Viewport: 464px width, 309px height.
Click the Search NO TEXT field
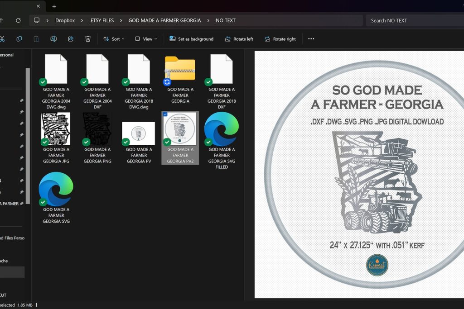coord(412,20)
